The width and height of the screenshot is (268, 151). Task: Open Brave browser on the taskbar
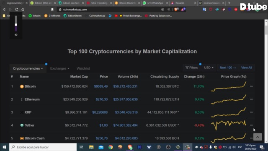(130, 147)
